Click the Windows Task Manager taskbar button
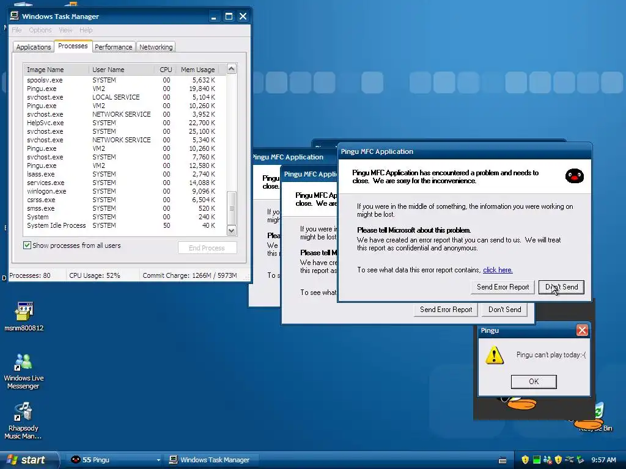626x469 pixels. (210, 460)
